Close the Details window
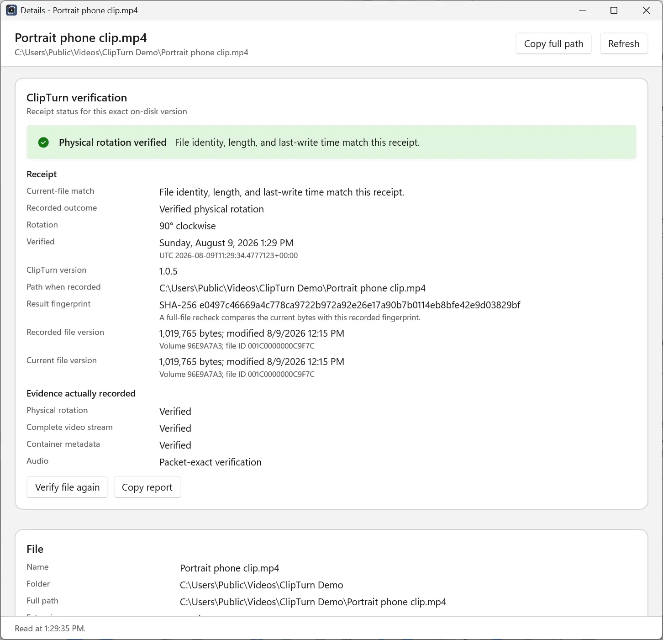The image size is (663, 640). [x=646, y=10]
